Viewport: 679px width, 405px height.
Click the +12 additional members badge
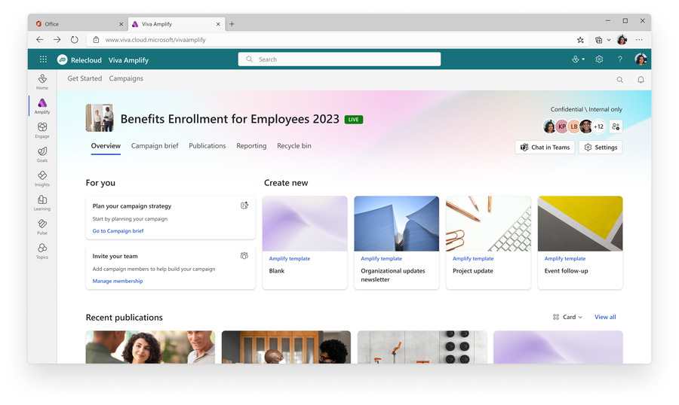pos(598,126)
